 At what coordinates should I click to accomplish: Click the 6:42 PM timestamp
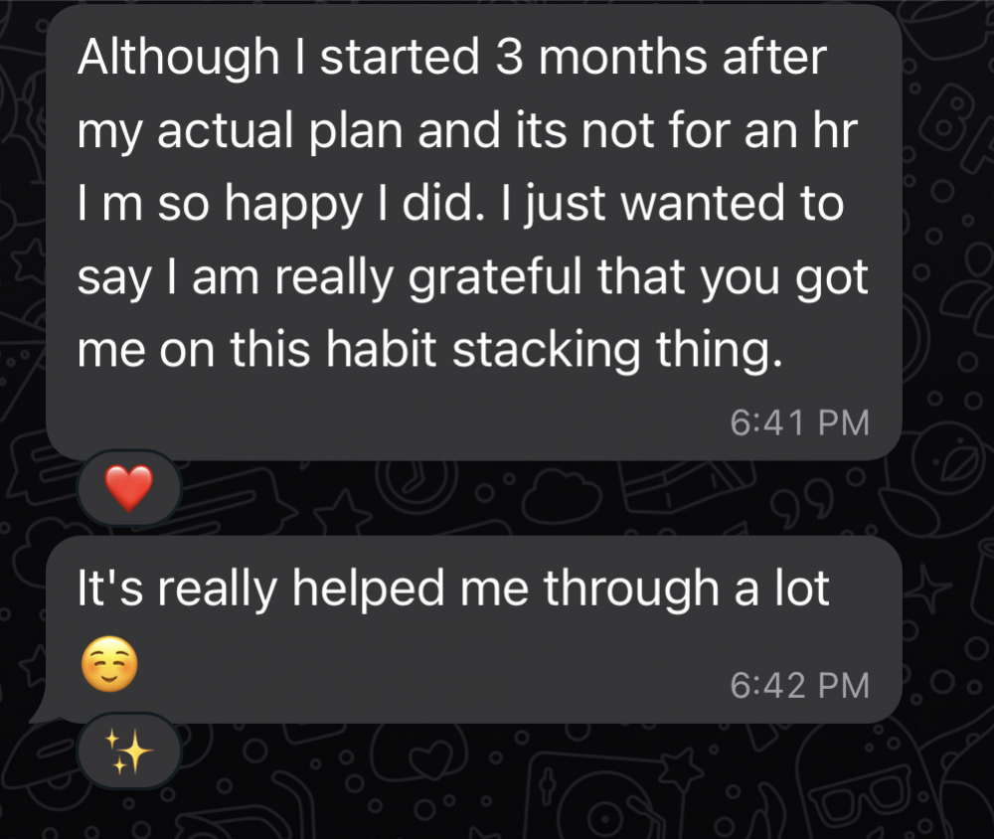tap(799, 685)
